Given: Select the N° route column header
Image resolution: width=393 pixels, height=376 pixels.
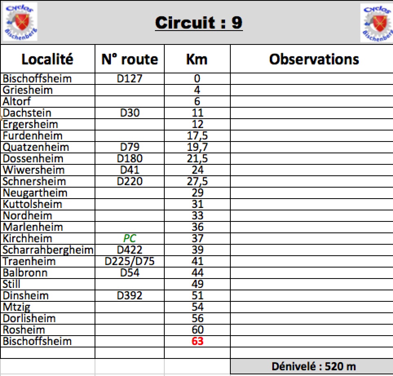Looking at the screenshot, I should click(130, 59).
